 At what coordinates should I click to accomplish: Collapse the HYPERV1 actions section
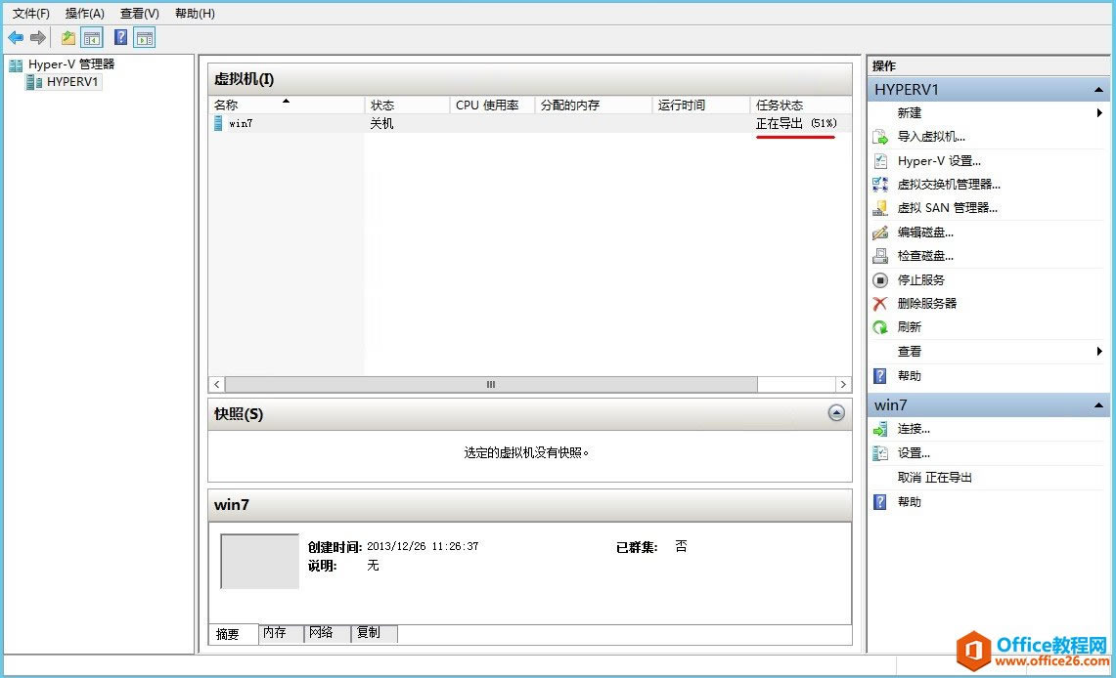pyautogui.click(x=1099, y=90)
